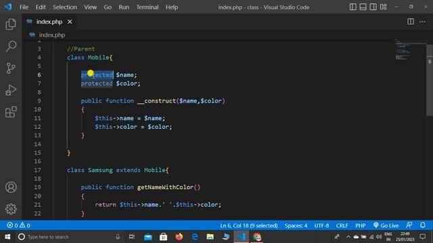Open the Help menu
Screen dimensions: 433x243
pos(171,7)
